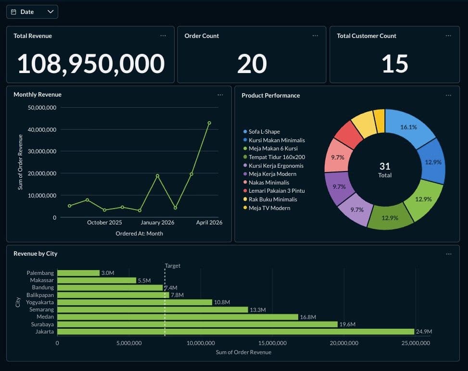
Task: Click the Jakarta revenue bar
Action: point(236,332)
